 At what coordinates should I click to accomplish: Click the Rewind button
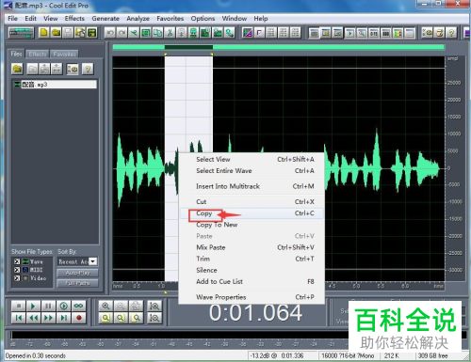33,318
